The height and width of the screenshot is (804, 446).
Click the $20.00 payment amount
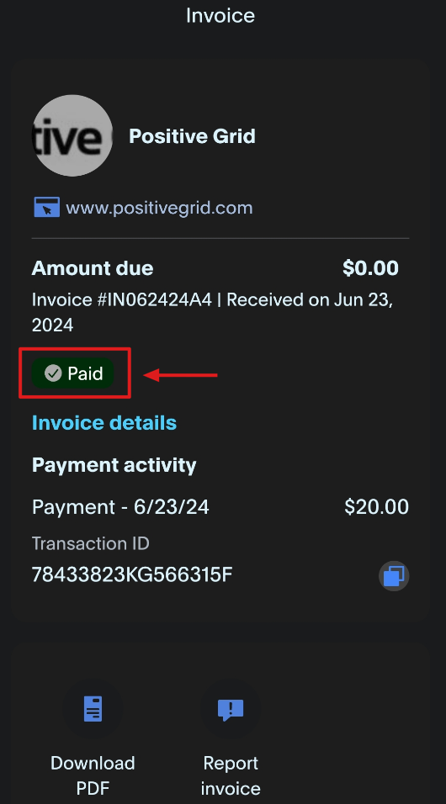coord(377,507)
